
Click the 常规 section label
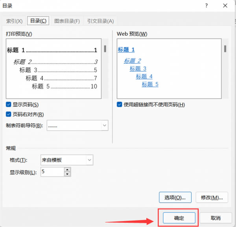[11, 148]
